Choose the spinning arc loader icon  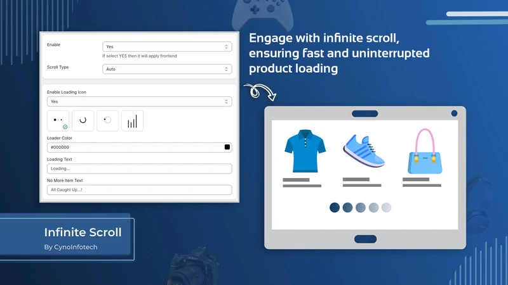[83, 120]
